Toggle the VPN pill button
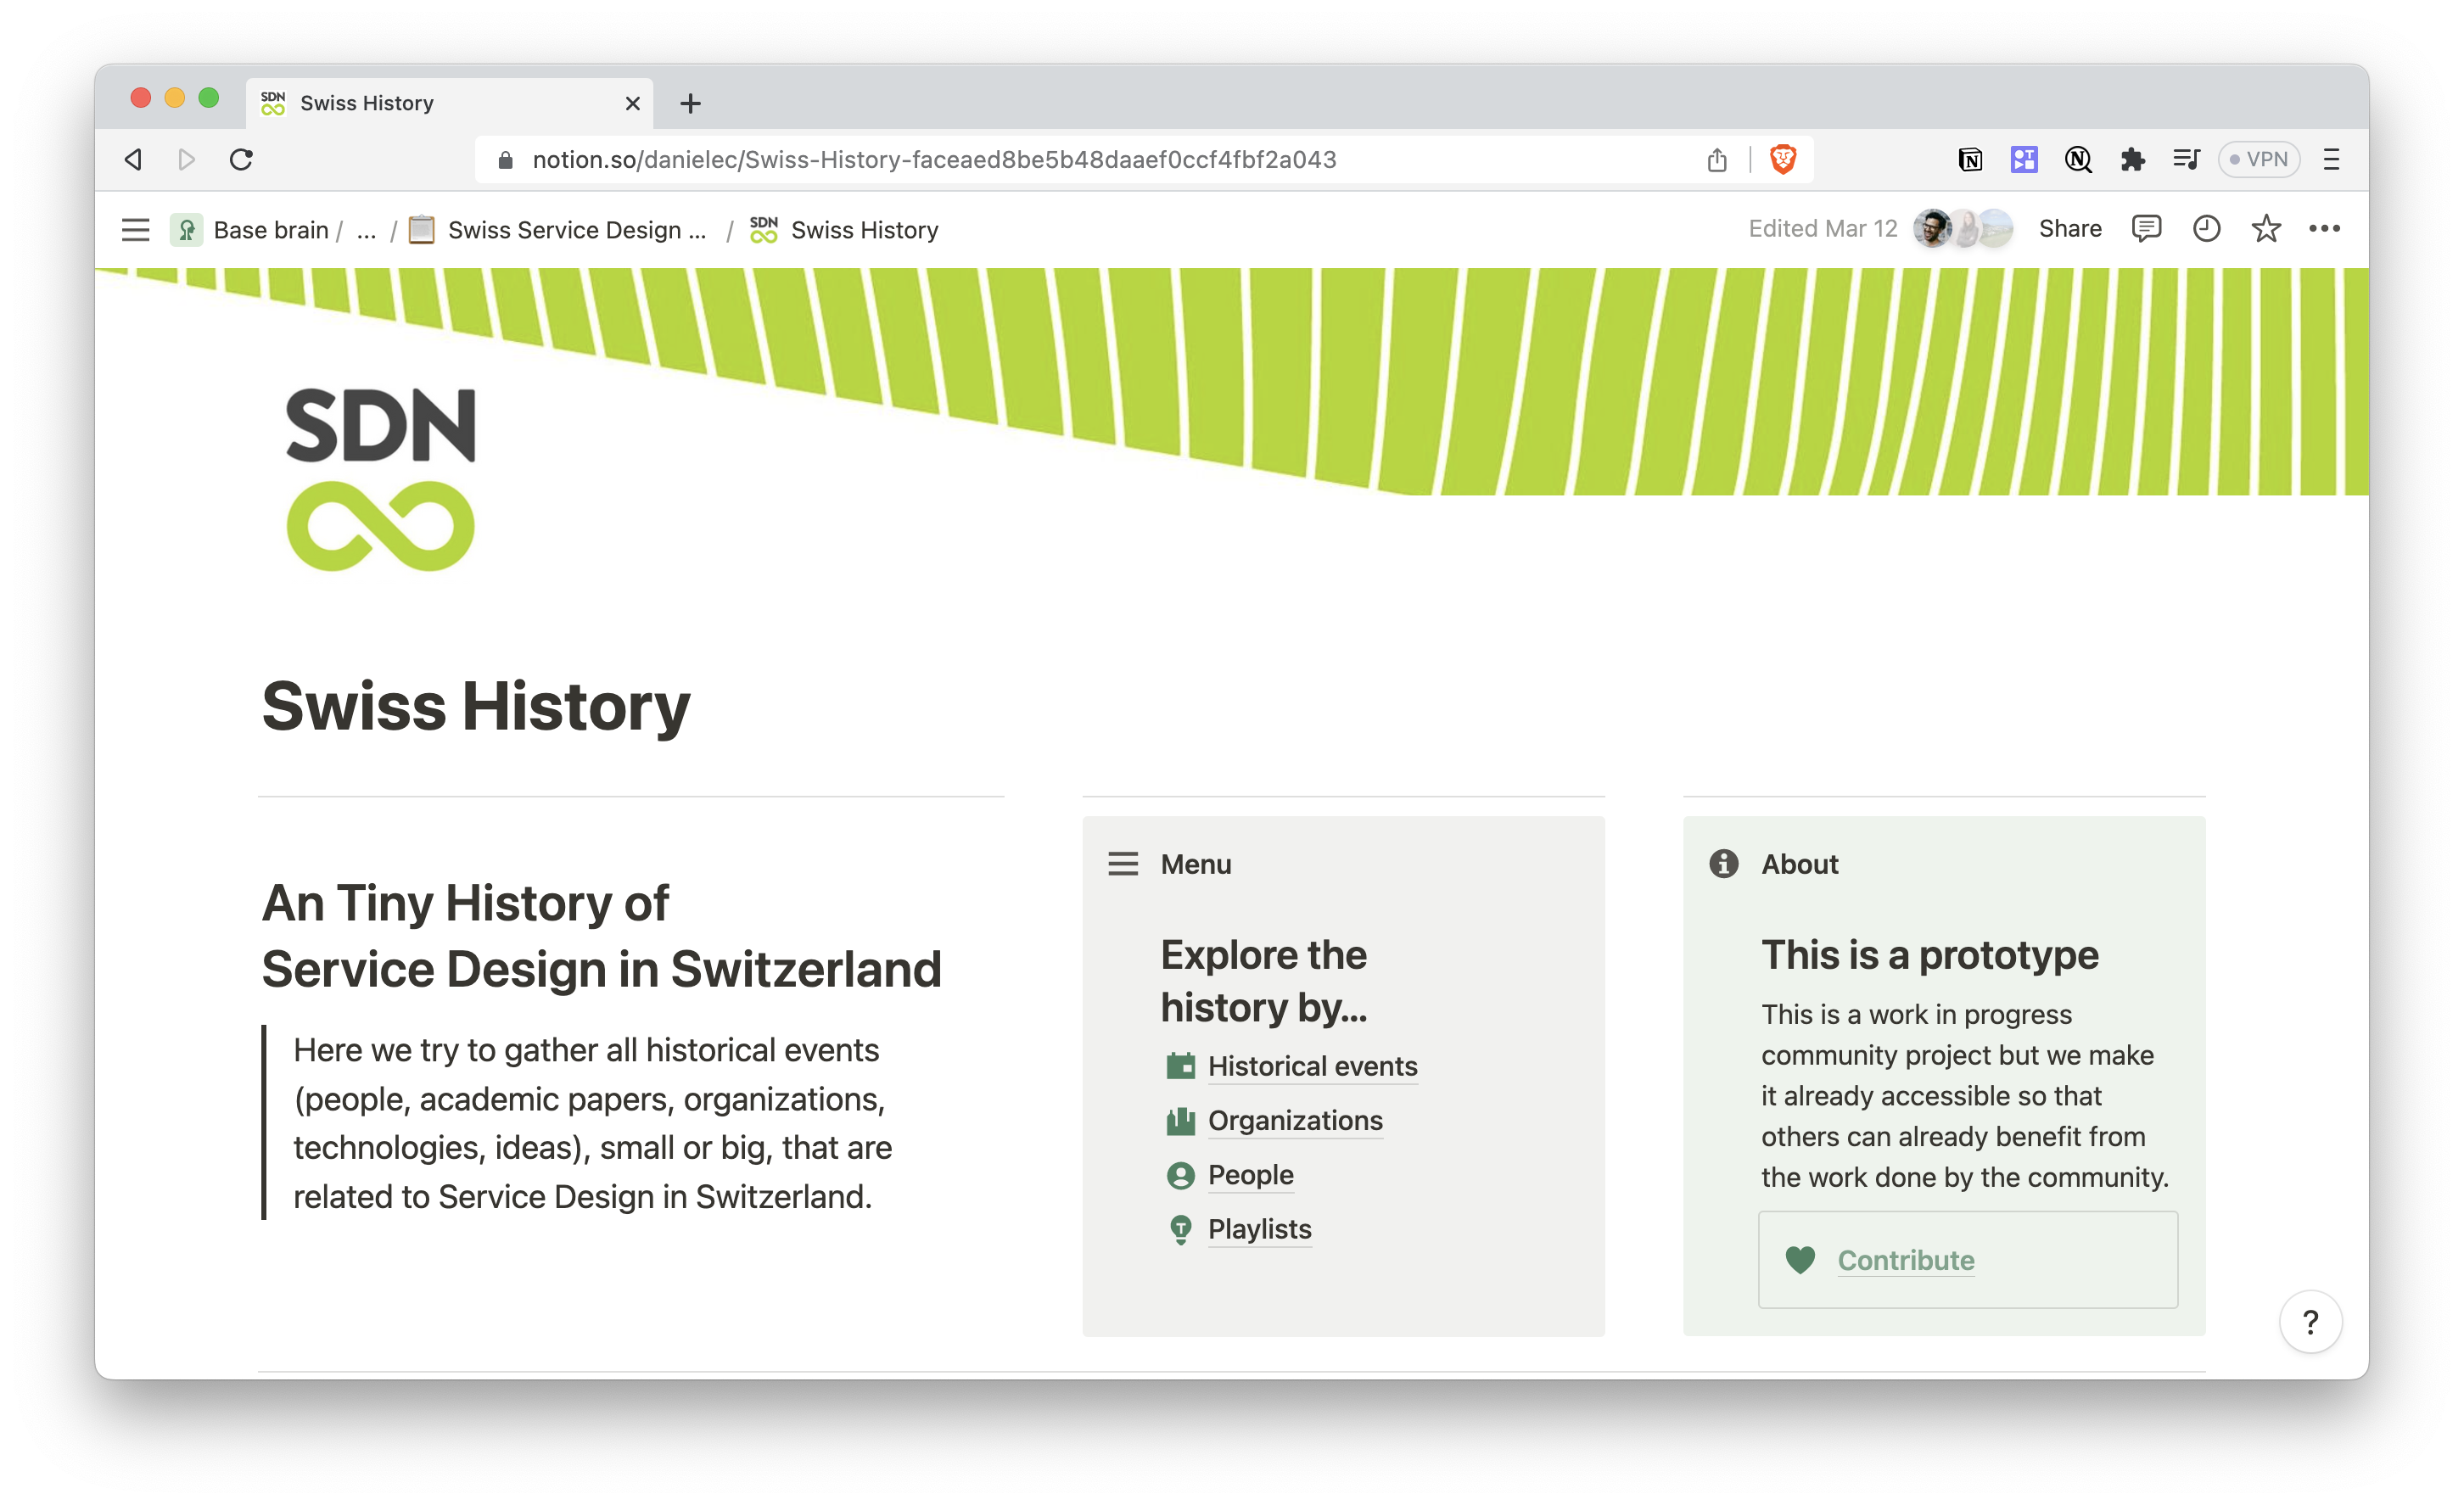Image resolution: width=2464 pixels, height=1505 pixels. coord(2259,159)
